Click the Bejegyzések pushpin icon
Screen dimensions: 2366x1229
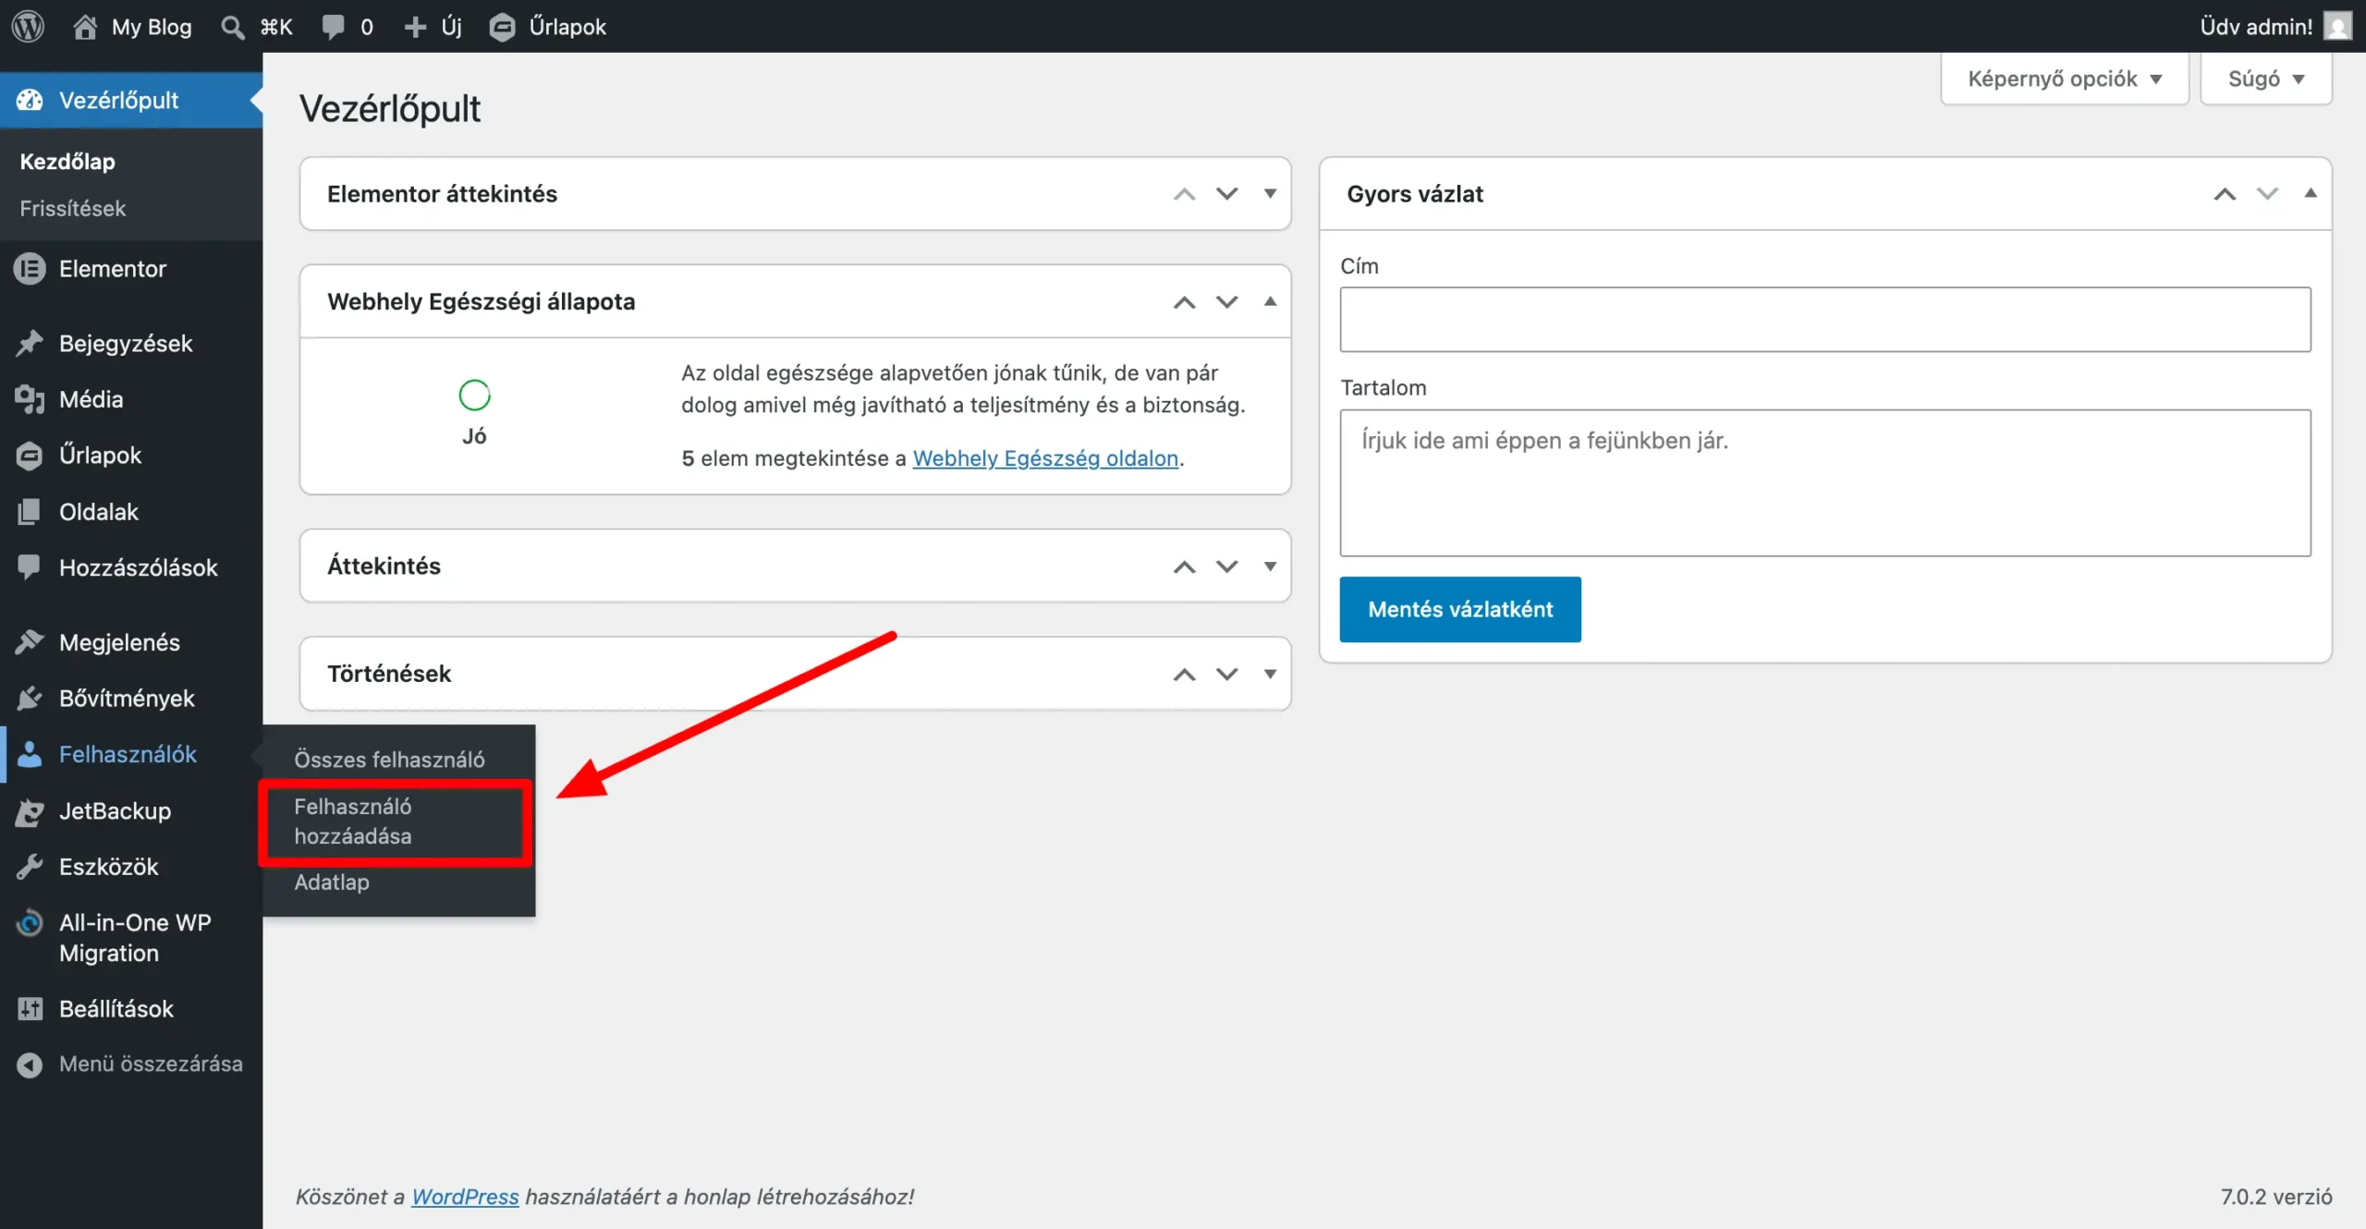30,343
